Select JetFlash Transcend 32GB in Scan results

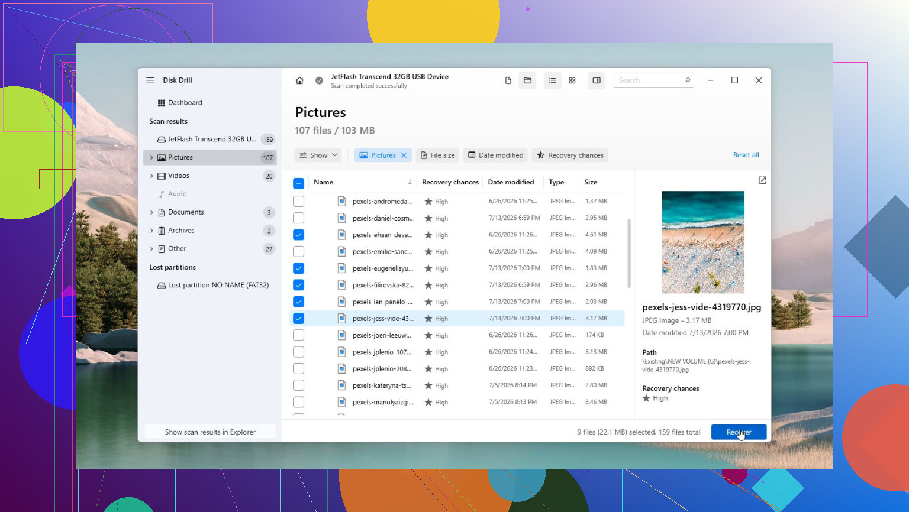point(210,140)
